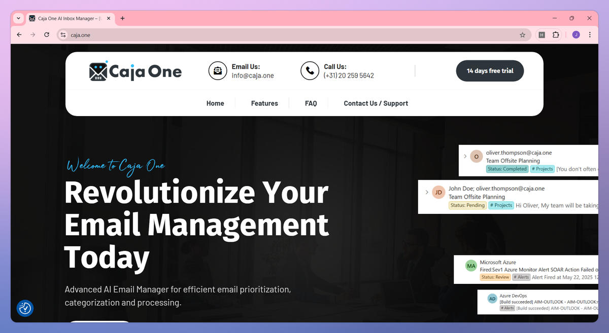Close the Caja One browser tab
Image resolution: width=609 pixels, height=333 pixels.
point(108,18)
